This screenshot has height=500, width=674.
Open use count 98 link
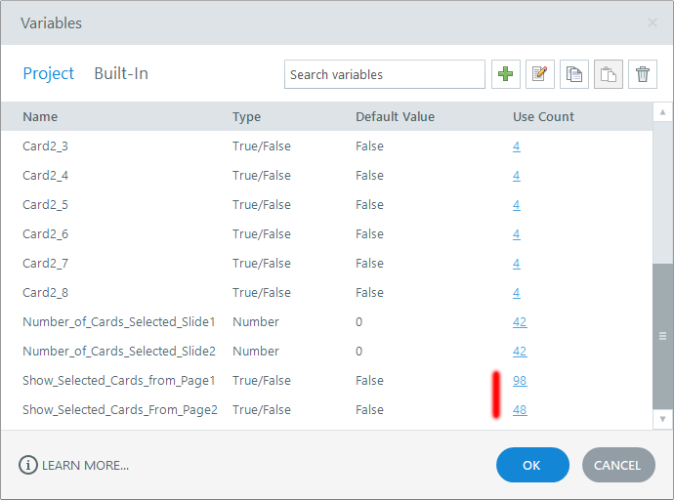[x=520, y=381]
